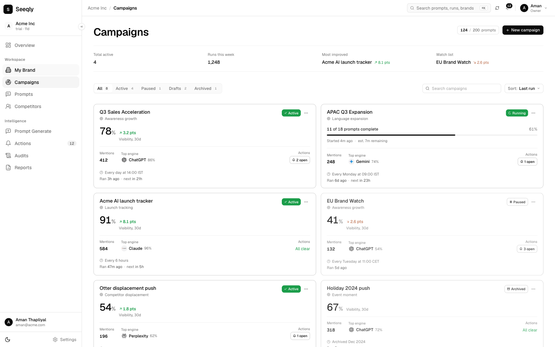Click the refresh icon in the top bar
555x347 pixels.
point(497,8)
